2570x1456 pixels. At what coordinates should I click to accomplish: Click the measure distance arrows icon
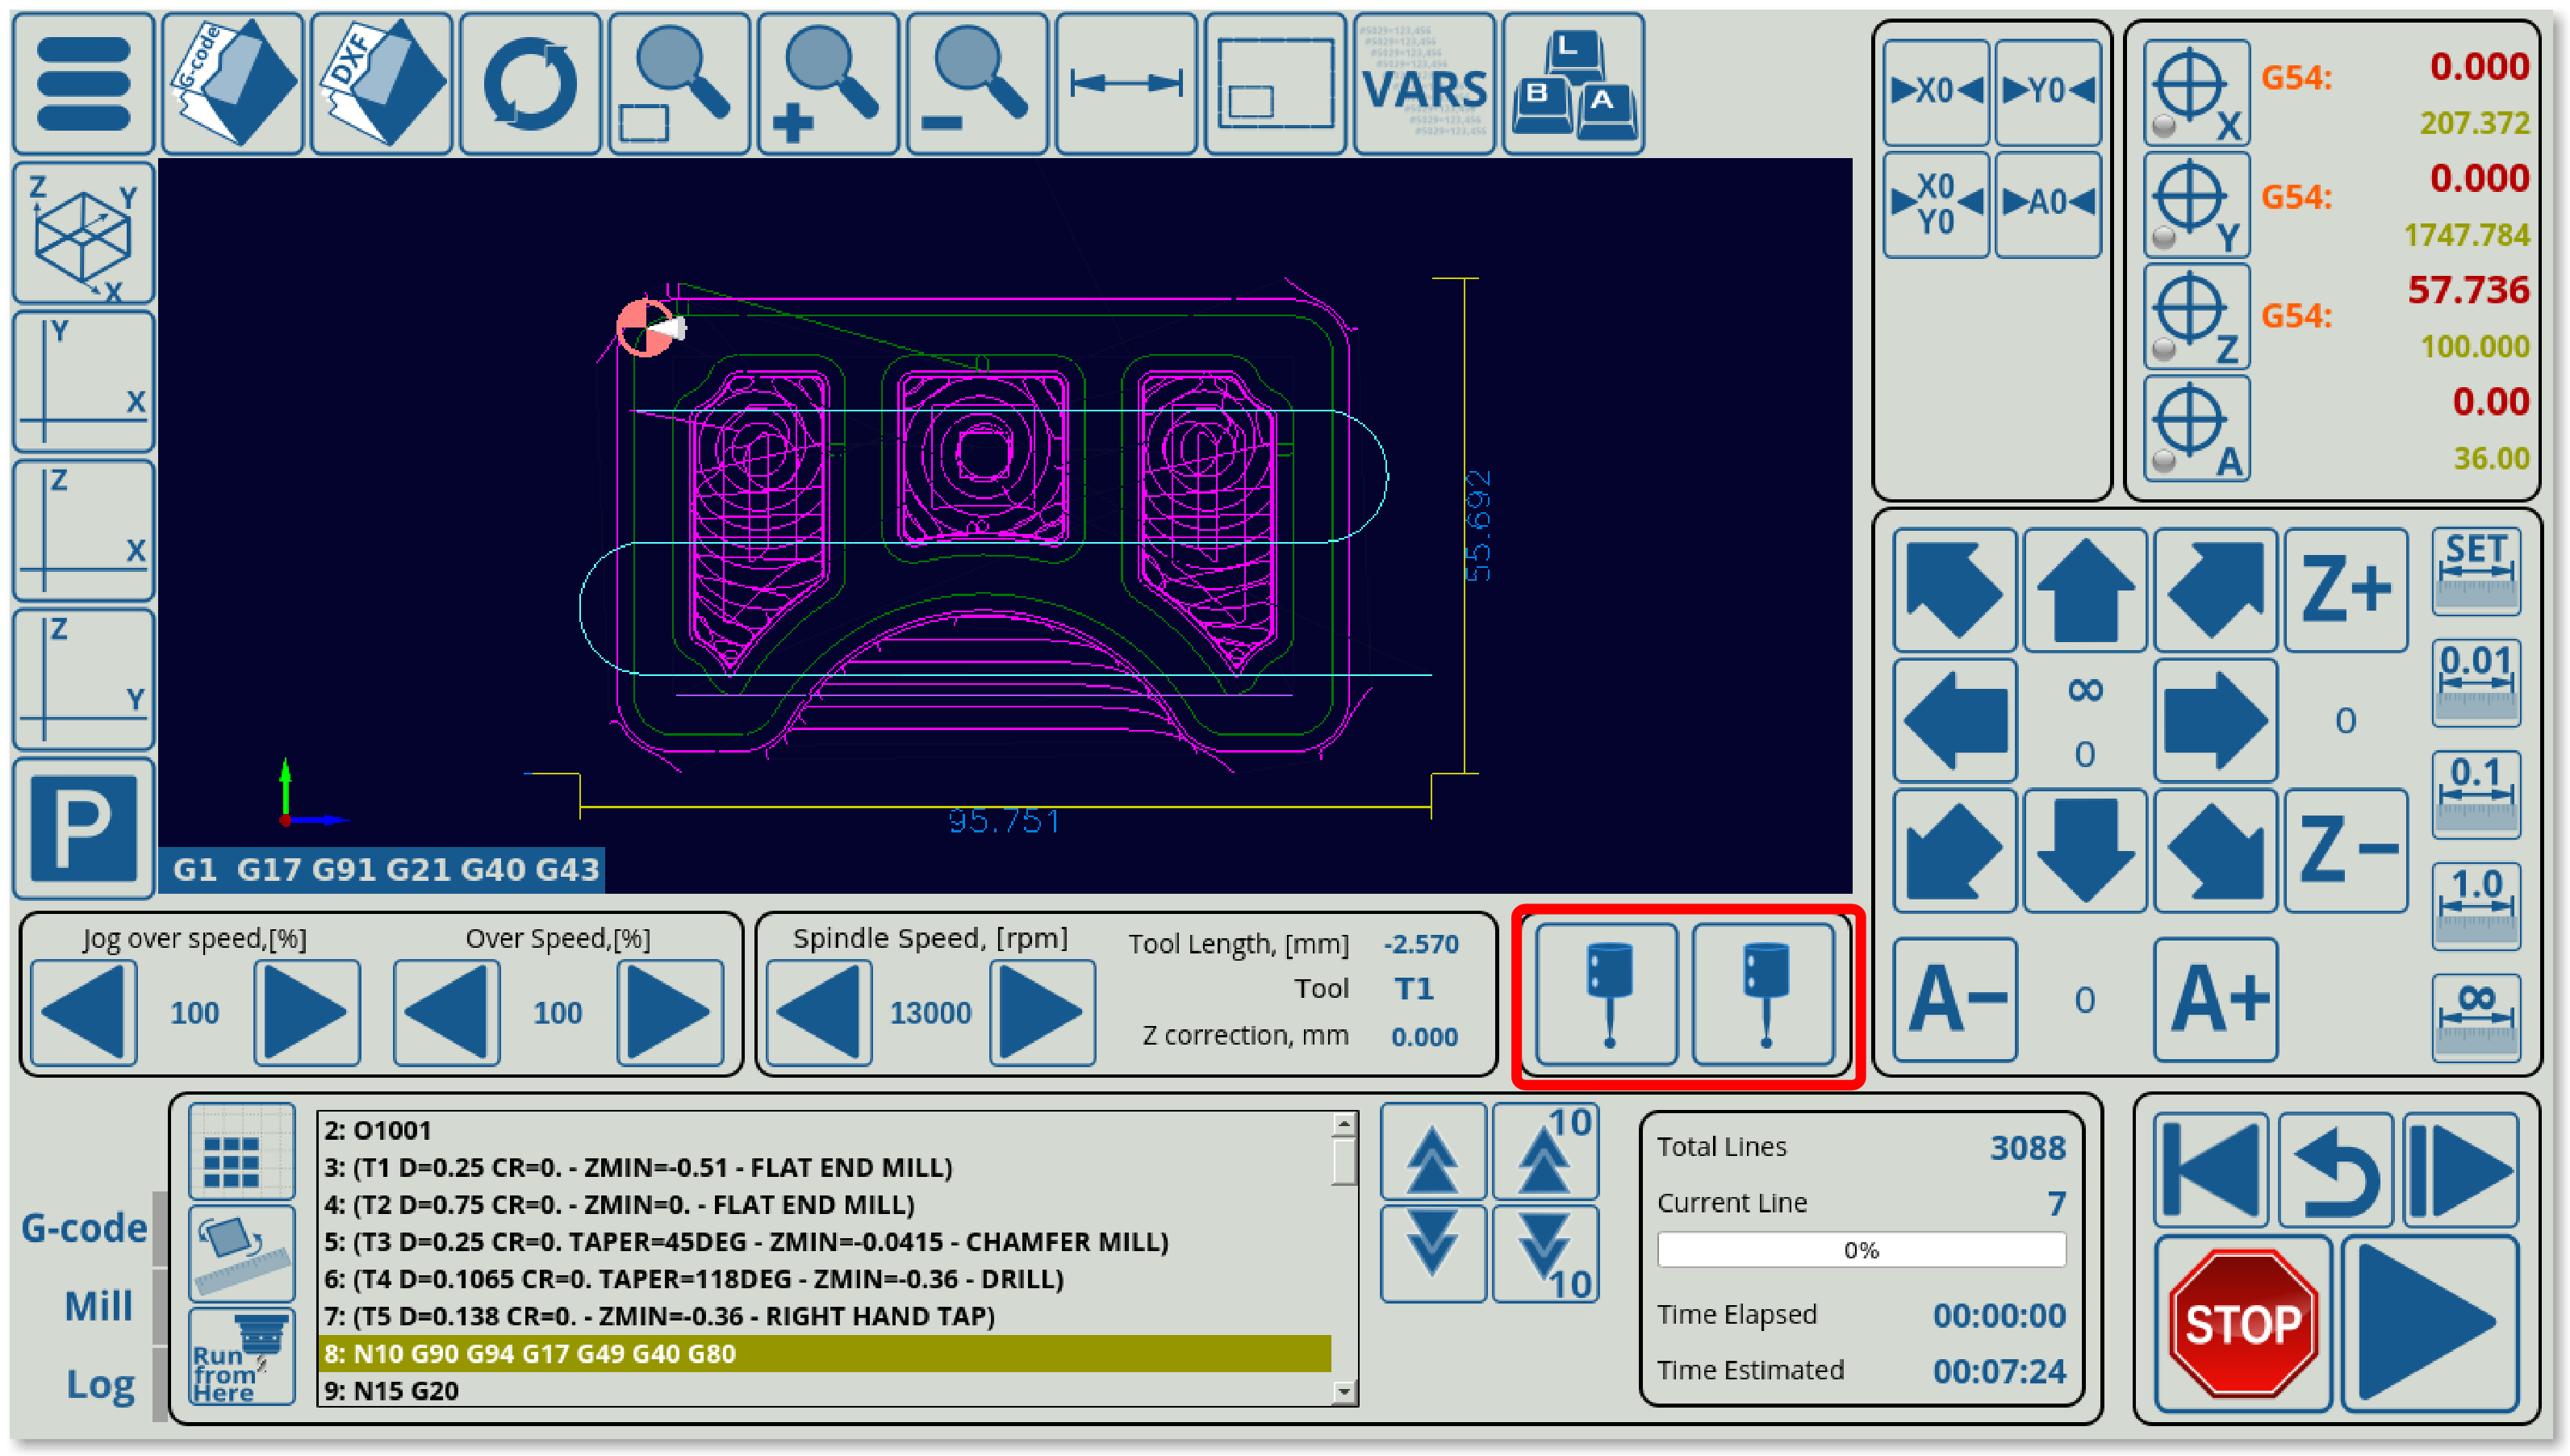(x=1126, y=84)
